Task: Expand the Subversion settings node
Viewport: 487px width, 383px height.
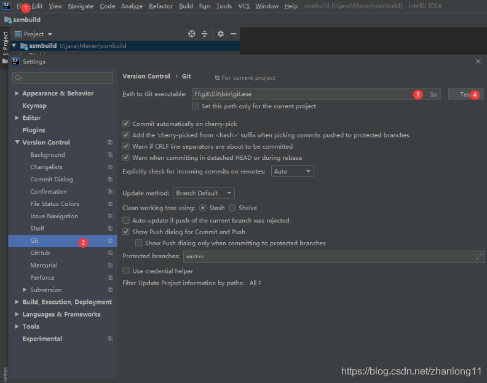Action: pos(25,290)
